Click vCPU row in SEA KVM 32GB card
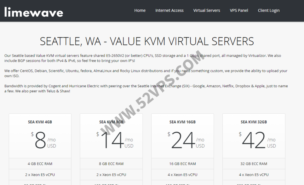The width and height of the screenshot is (304, 185). 254,175
